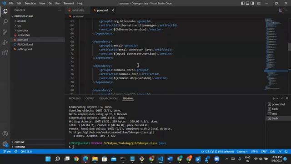Switch to the Debug Console tab
The height and width of the screenshot is (164, 291).
[x=108, y=98]
